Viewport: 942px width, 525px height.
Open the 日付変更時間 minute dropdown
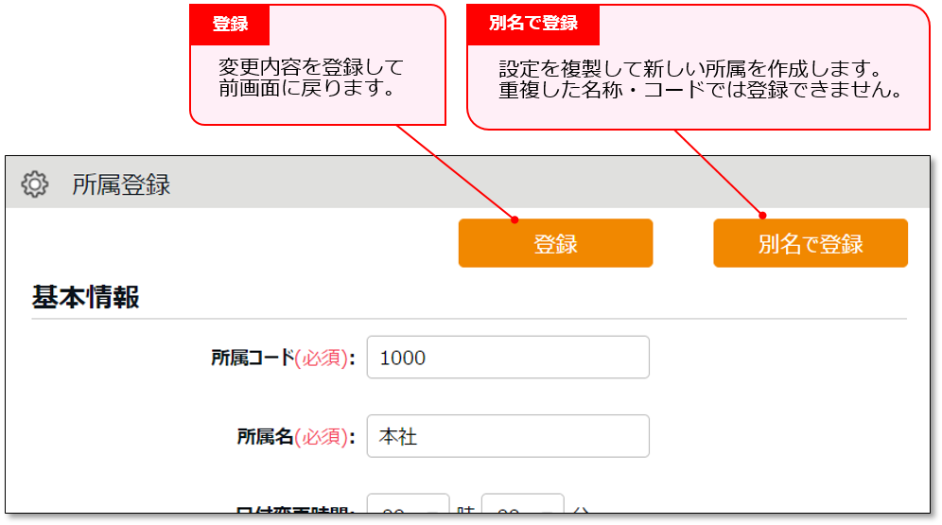click(x=522, y=508)
